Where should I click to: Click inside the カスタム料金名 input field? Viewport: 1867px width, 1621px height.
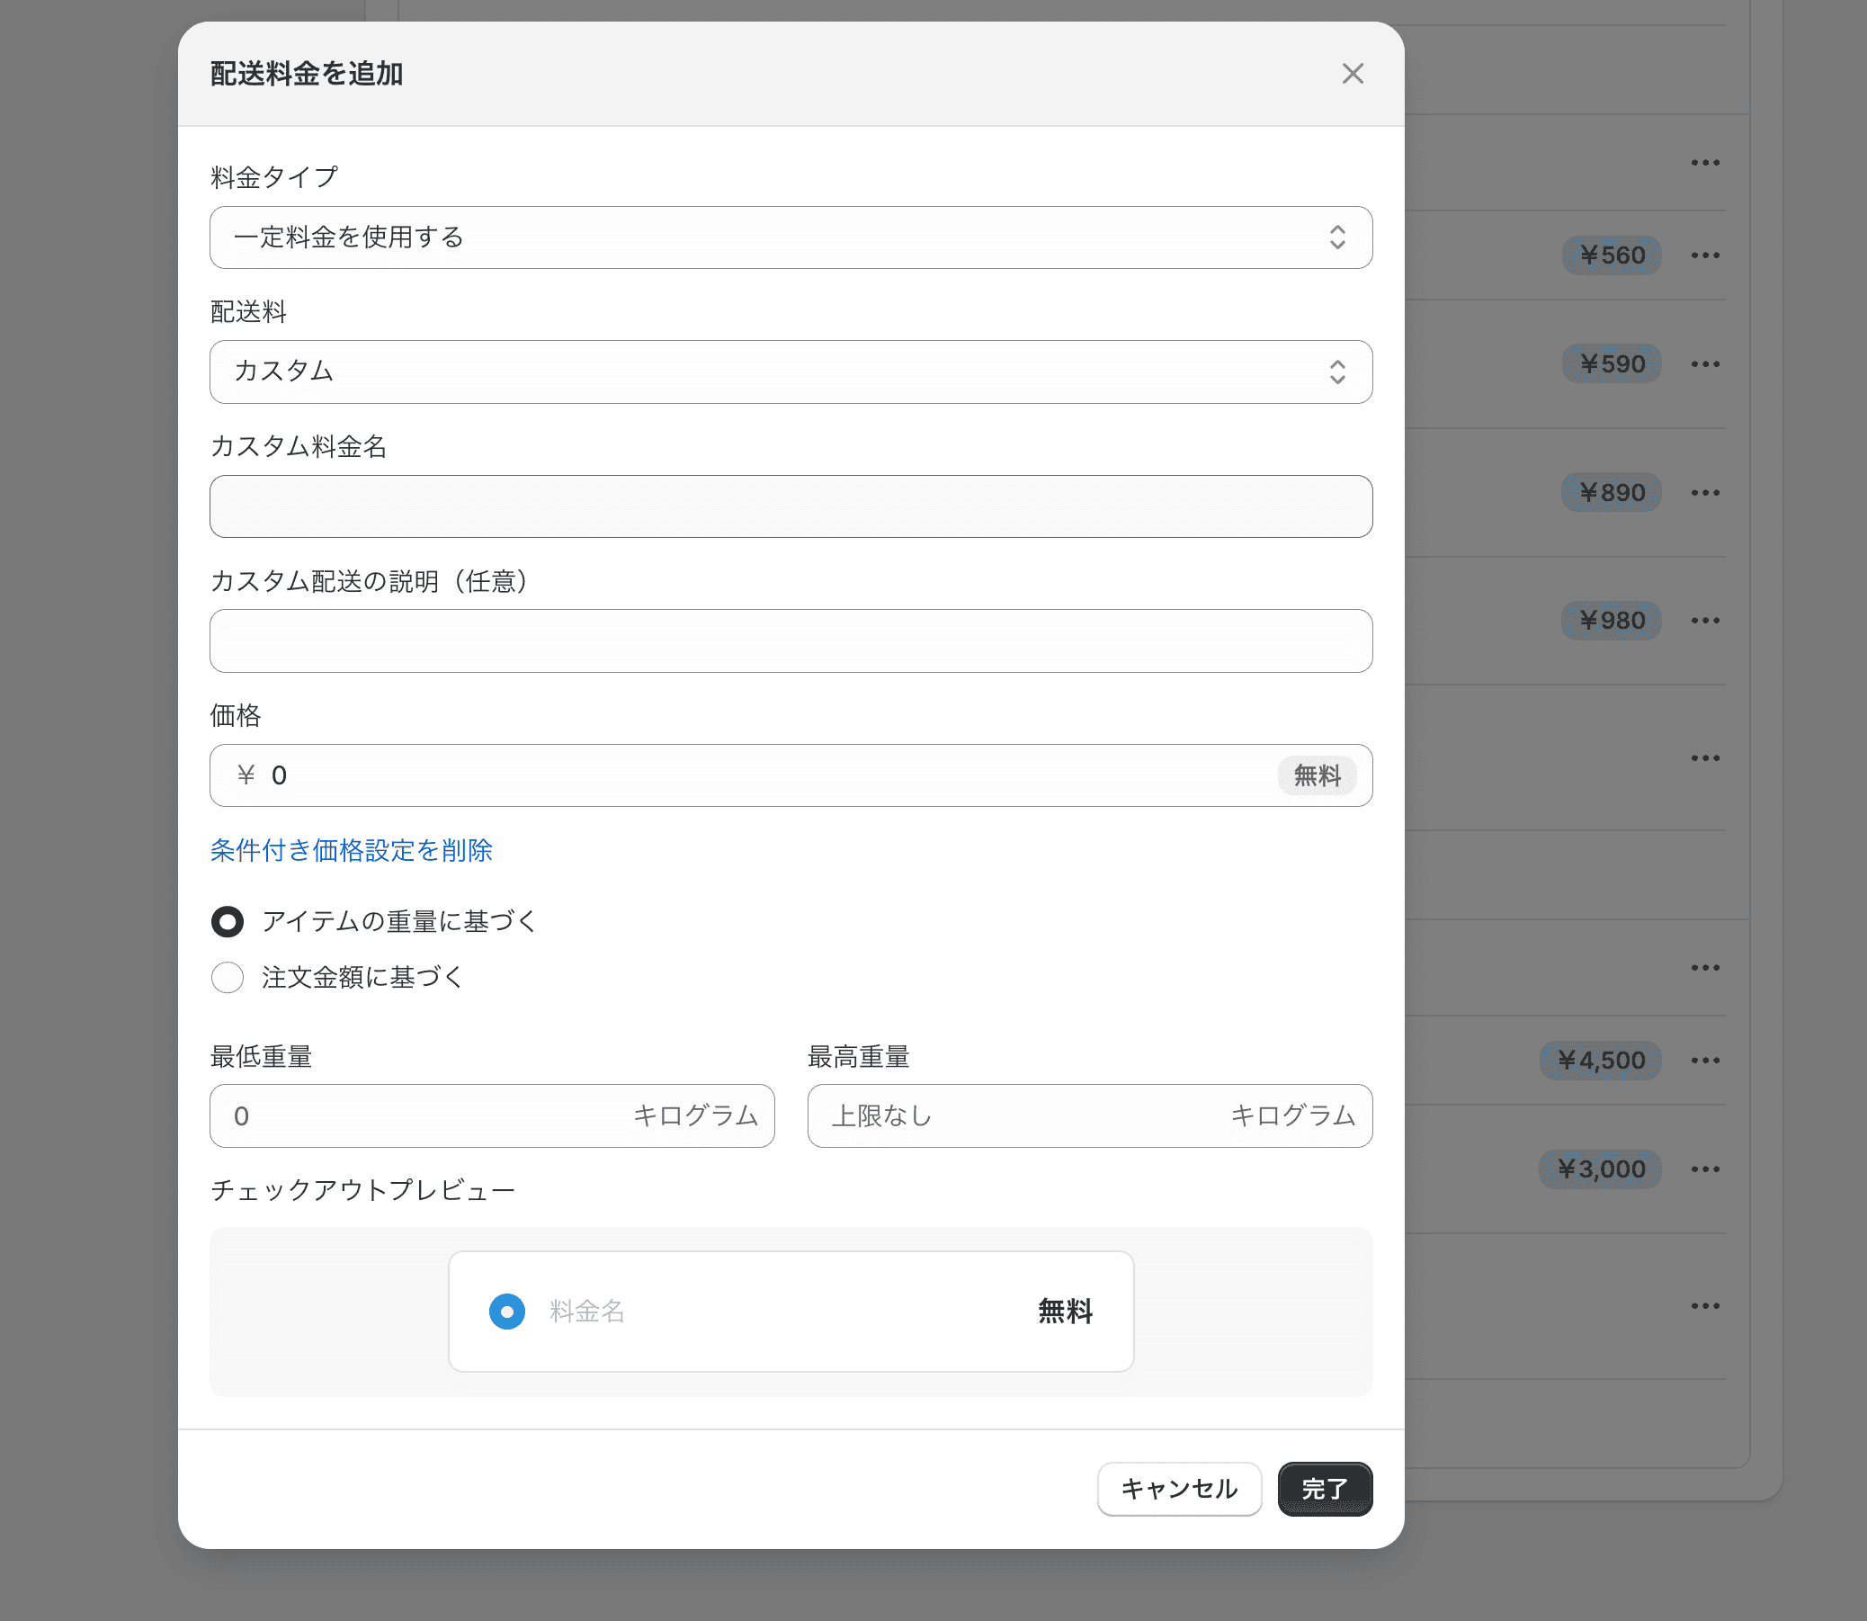pos(791,506)
